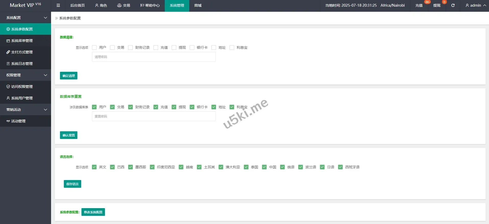The width and height of the screenshot is (489, 224).
Task: Uncheck 财务记录 under 数据库表重置
Action: pos(130,107)
